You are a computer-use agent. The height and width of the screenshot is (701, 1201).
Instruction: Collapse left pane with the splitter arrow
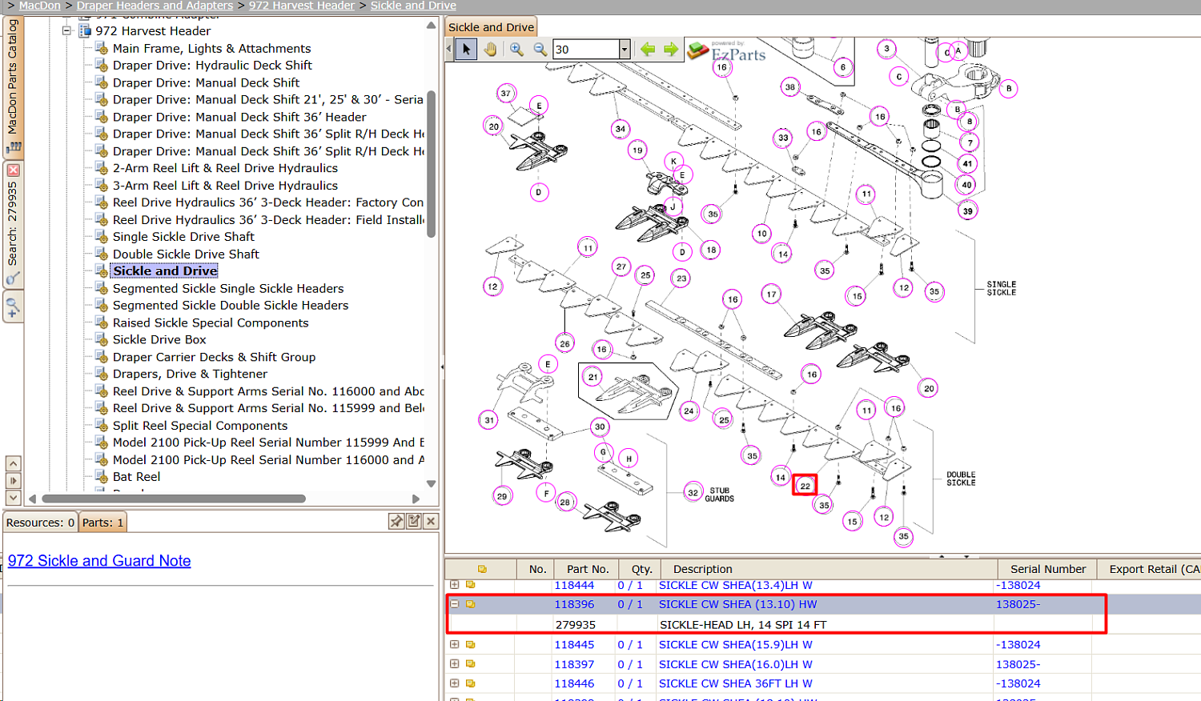442,367
